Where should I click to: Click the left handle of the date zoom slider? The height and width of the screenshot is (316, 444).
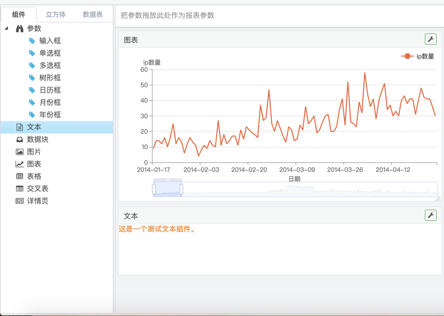[154, 189]
